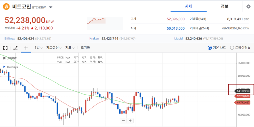Click the Bitfinex exchange label
This screenshot has width=254, height=127.
pyautogui.click(x=10, y=39)
